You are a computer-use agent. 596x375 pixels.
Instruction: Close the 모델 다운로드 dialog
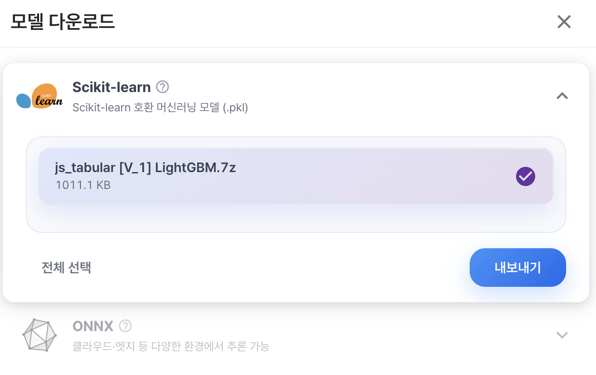tap(564, 22)
